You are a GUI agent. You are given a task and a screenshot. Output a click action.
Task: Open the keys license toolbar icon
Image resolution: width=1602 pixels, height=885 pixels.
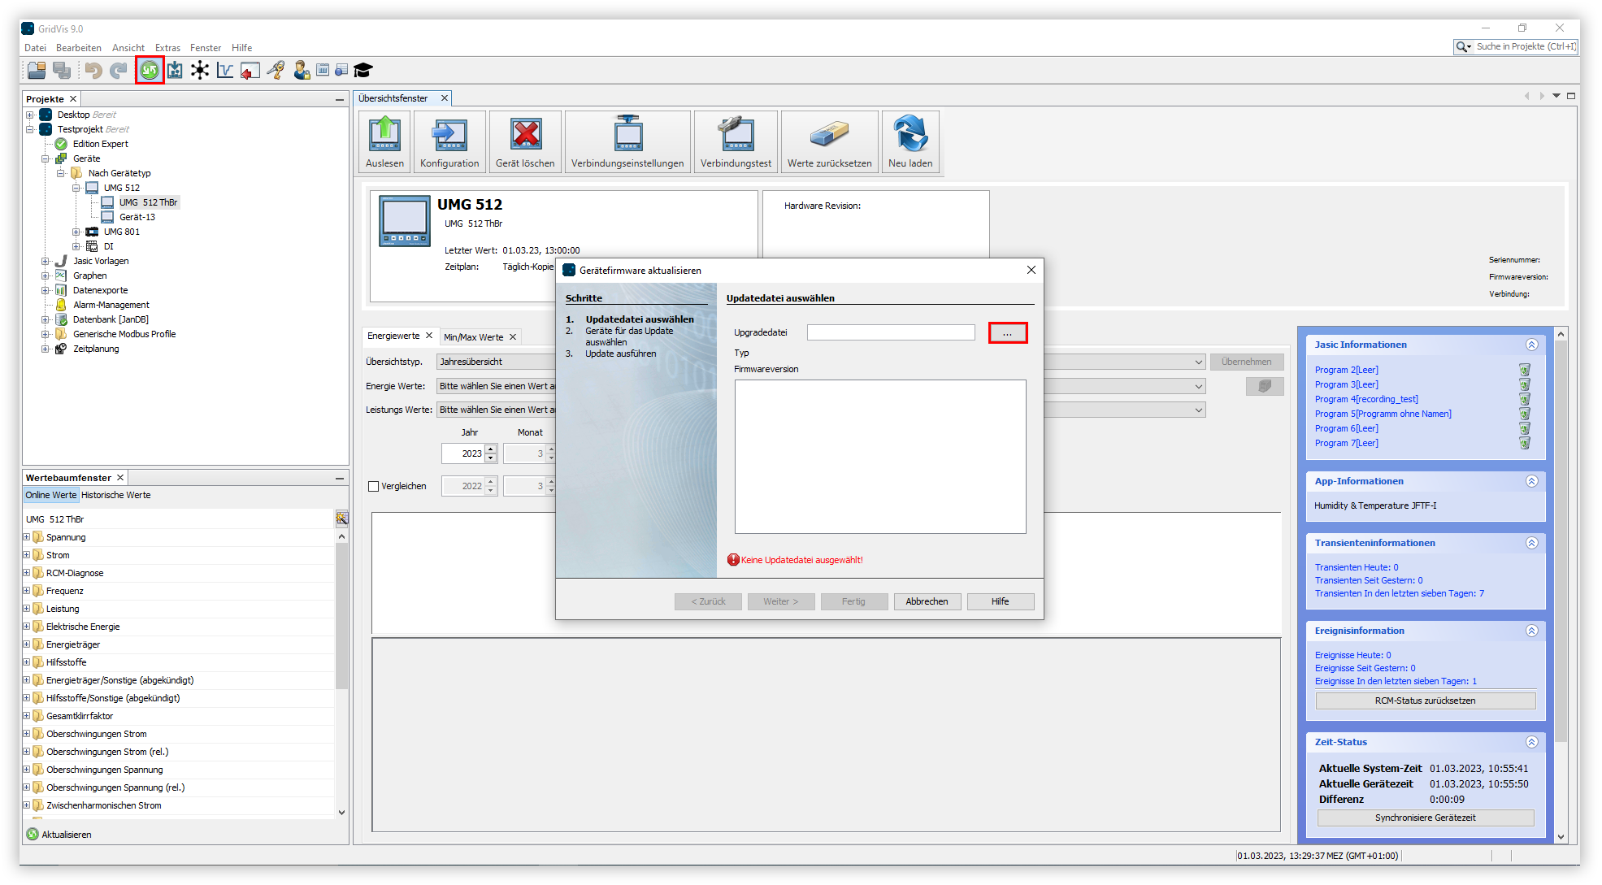click(x=276, y=71)
